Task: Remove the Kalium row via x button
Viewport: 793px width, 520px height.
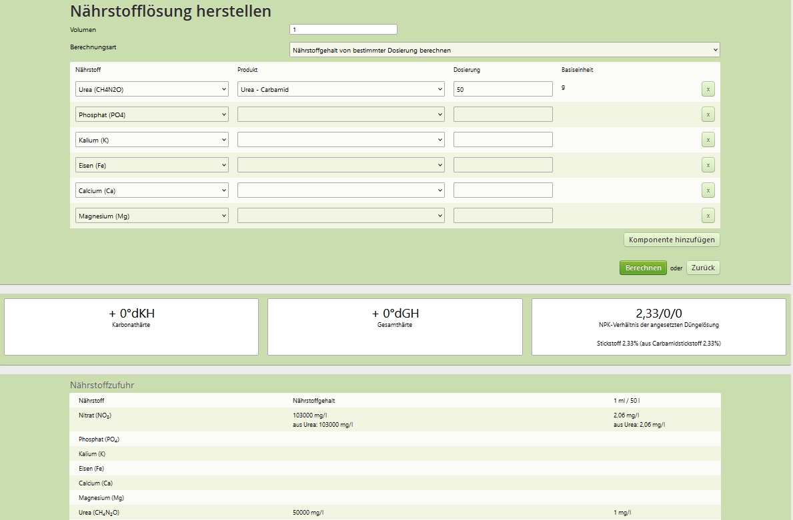Action: 708,140
